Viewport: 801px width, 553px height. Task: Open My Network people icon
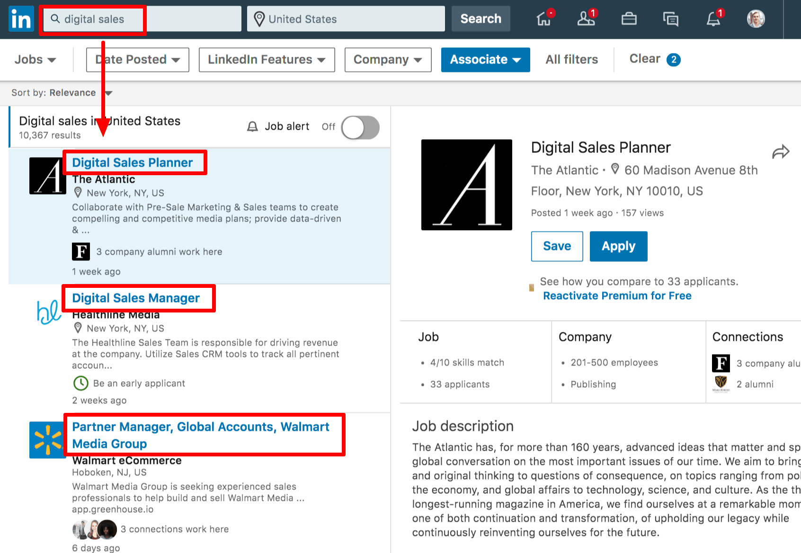[586, 19]
